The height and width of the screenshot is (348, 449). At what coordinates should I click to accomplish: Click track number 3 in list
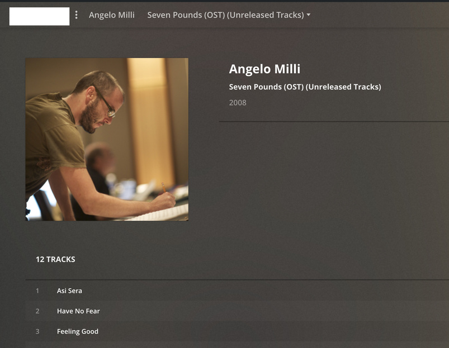[37, 331]
